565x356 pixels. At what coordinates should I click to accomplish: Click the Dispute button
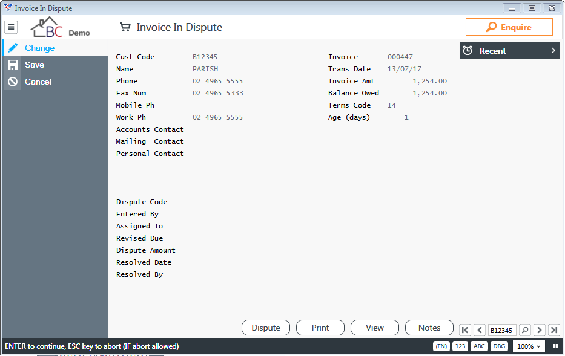(x=266, y=328)
